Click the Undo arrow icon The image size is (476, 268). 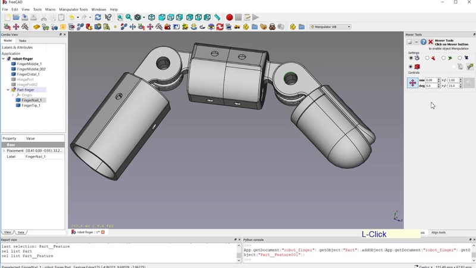pyautogui.click(x=71, y=17)
